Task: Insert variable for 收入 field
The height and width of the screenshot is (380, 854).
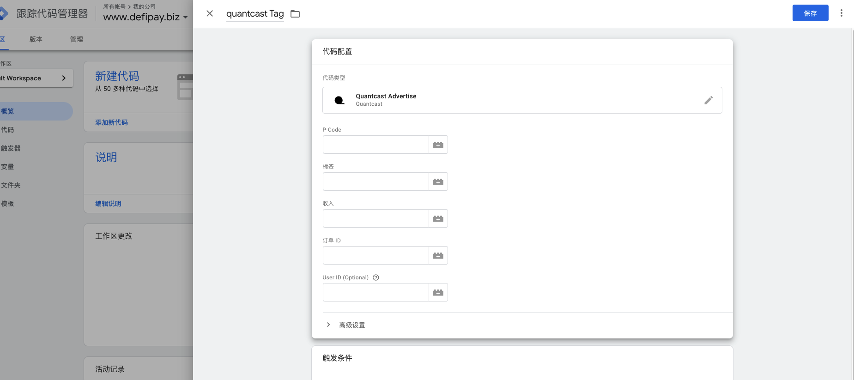Action: click(x=438, y=218)
